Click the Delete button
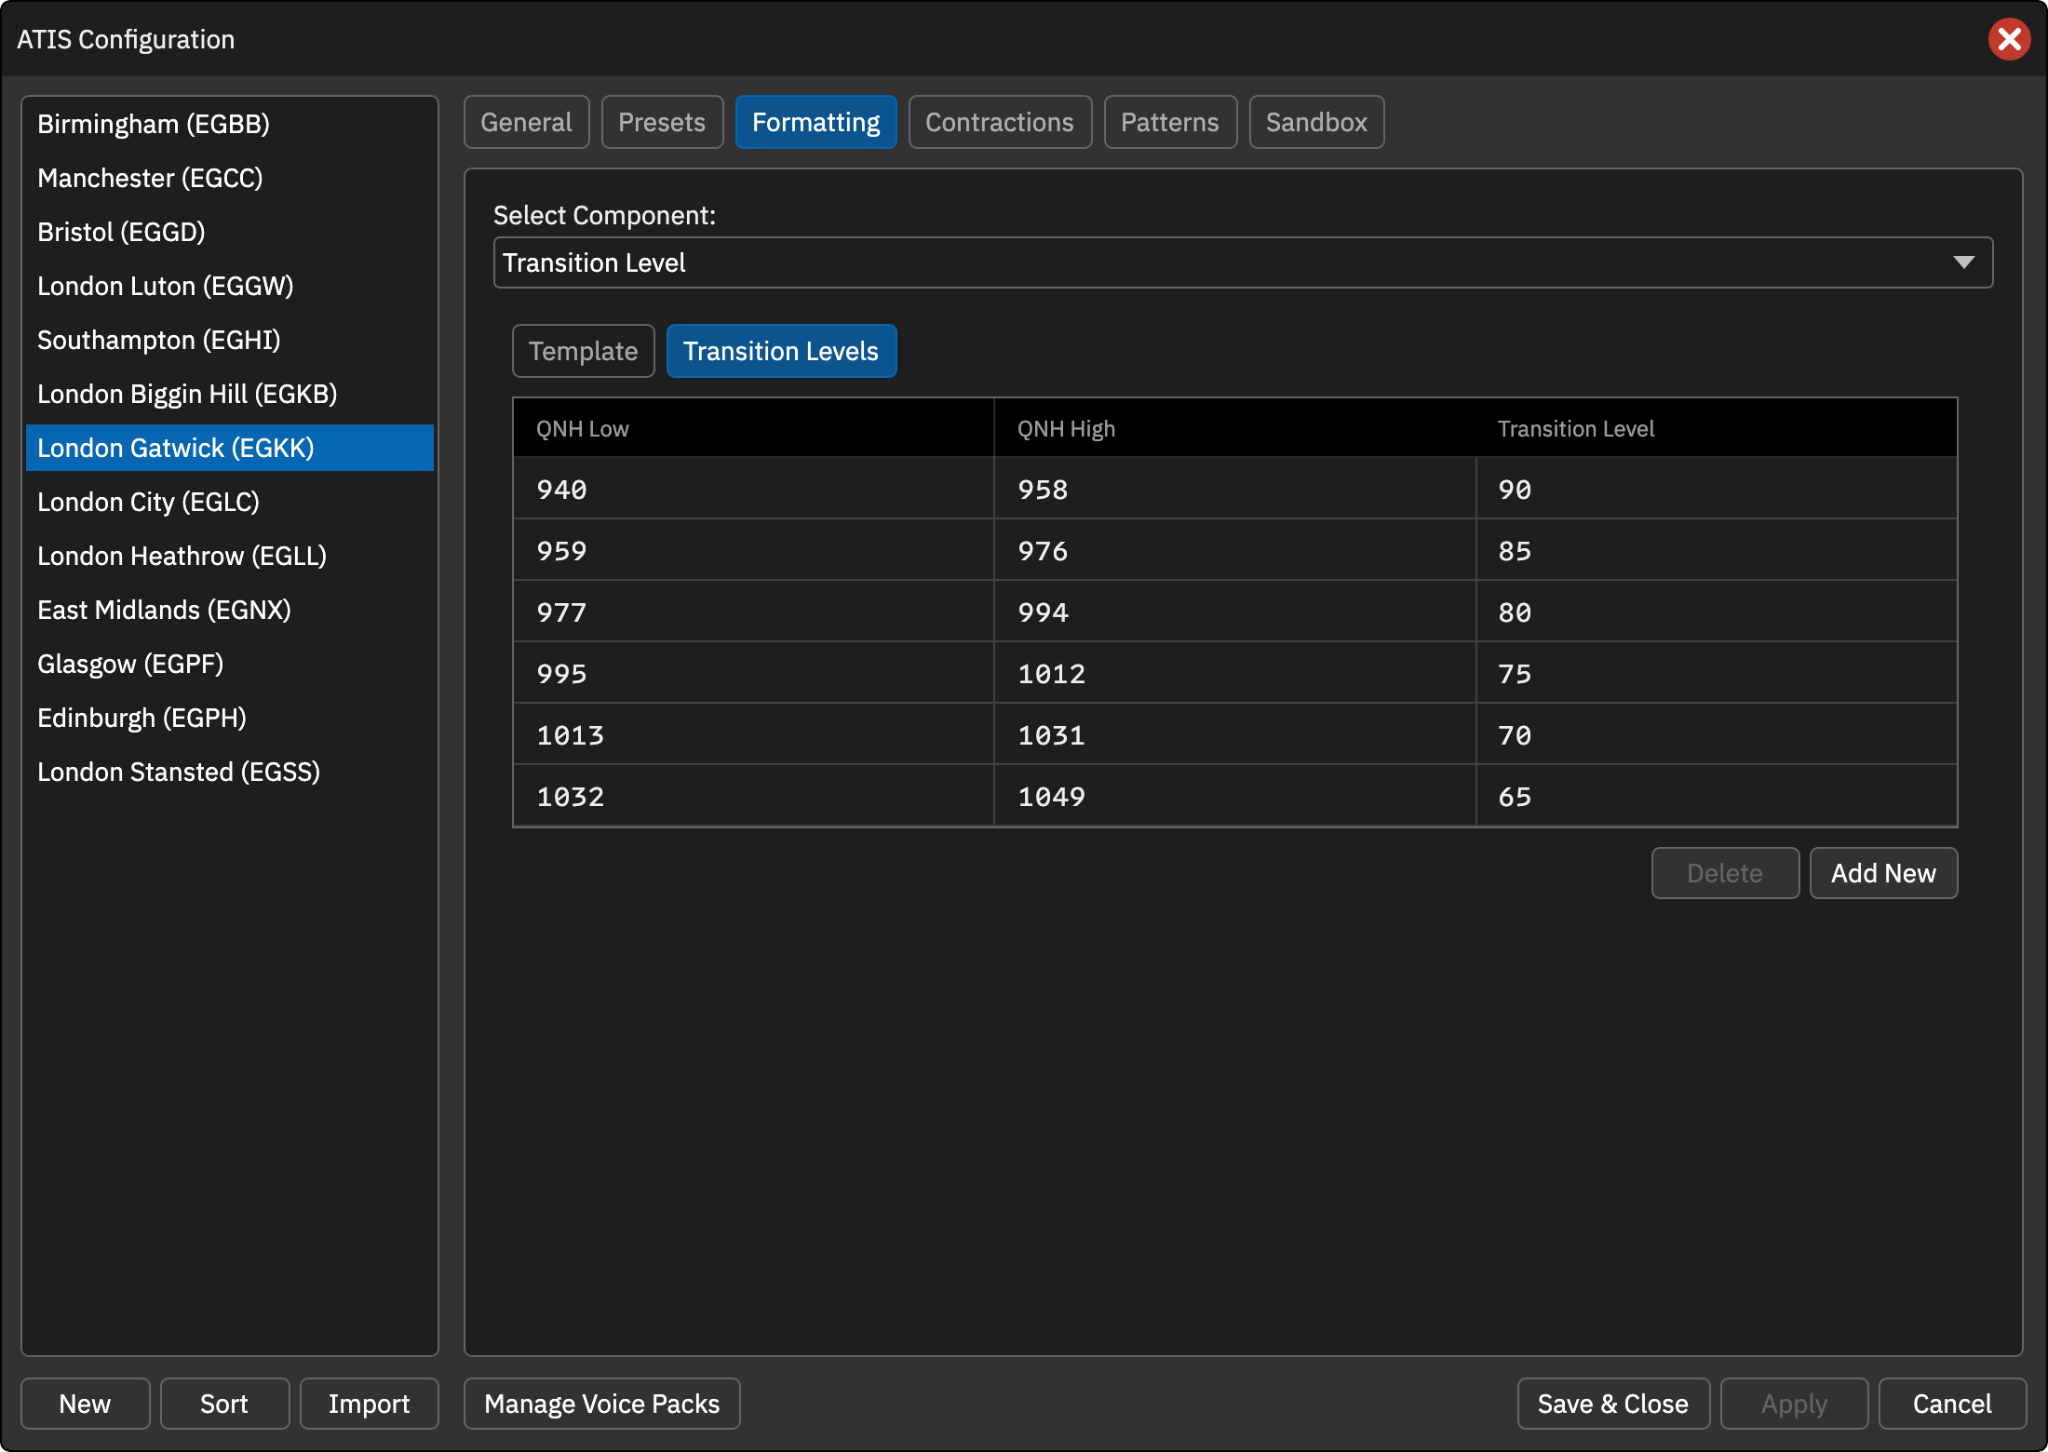 pyautogui.click(x=1725, y=873)
